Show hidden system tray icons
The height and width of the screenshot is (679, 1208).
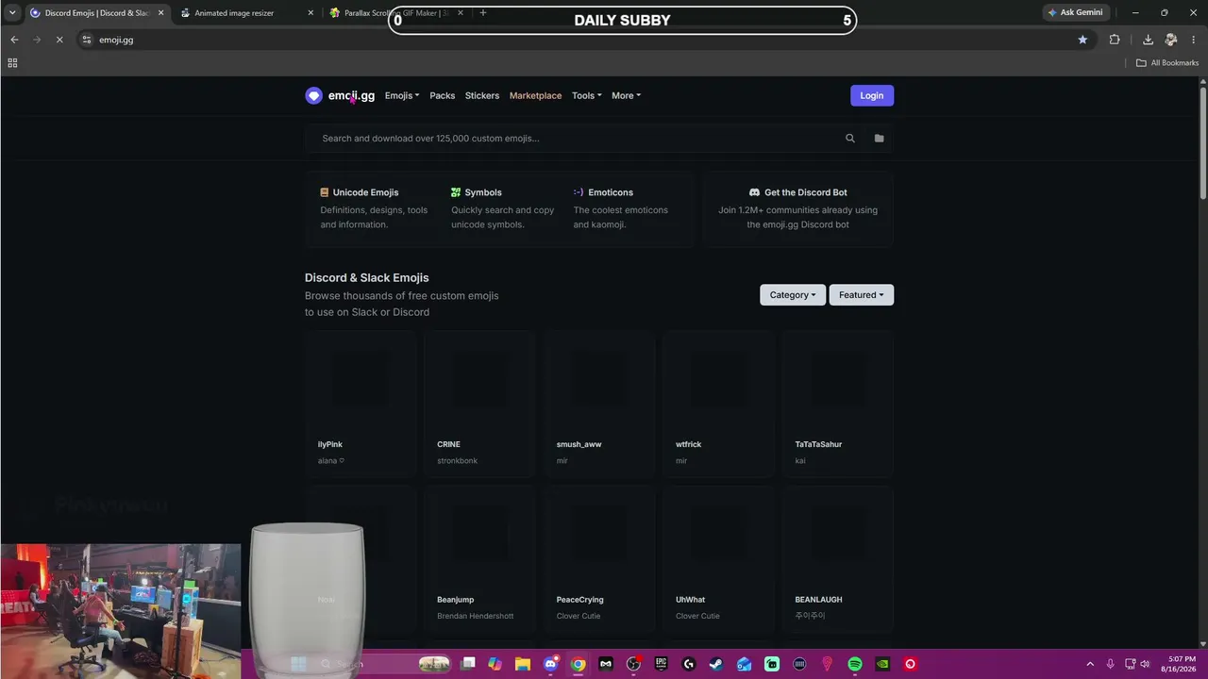coord(1090,664)
